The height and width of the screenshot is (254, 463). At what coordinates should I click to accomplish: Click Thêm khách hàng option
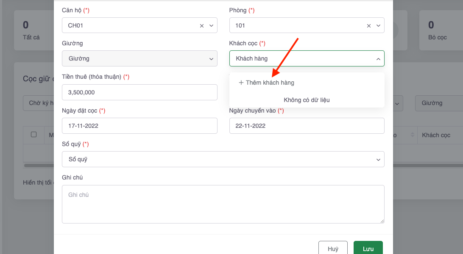[270, 83]
